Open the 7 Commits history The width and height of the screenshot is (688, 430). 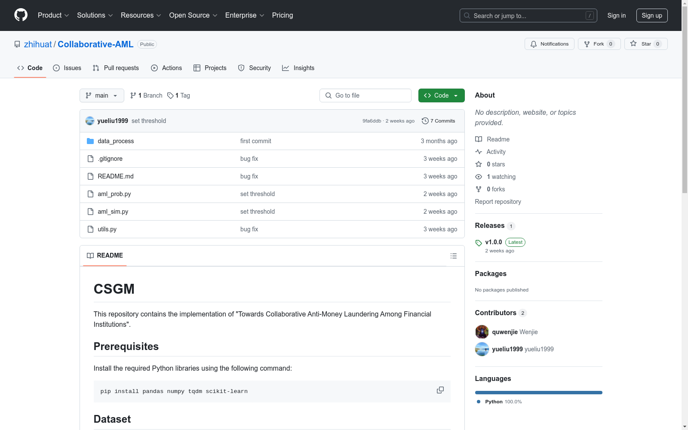pos(439,121)
